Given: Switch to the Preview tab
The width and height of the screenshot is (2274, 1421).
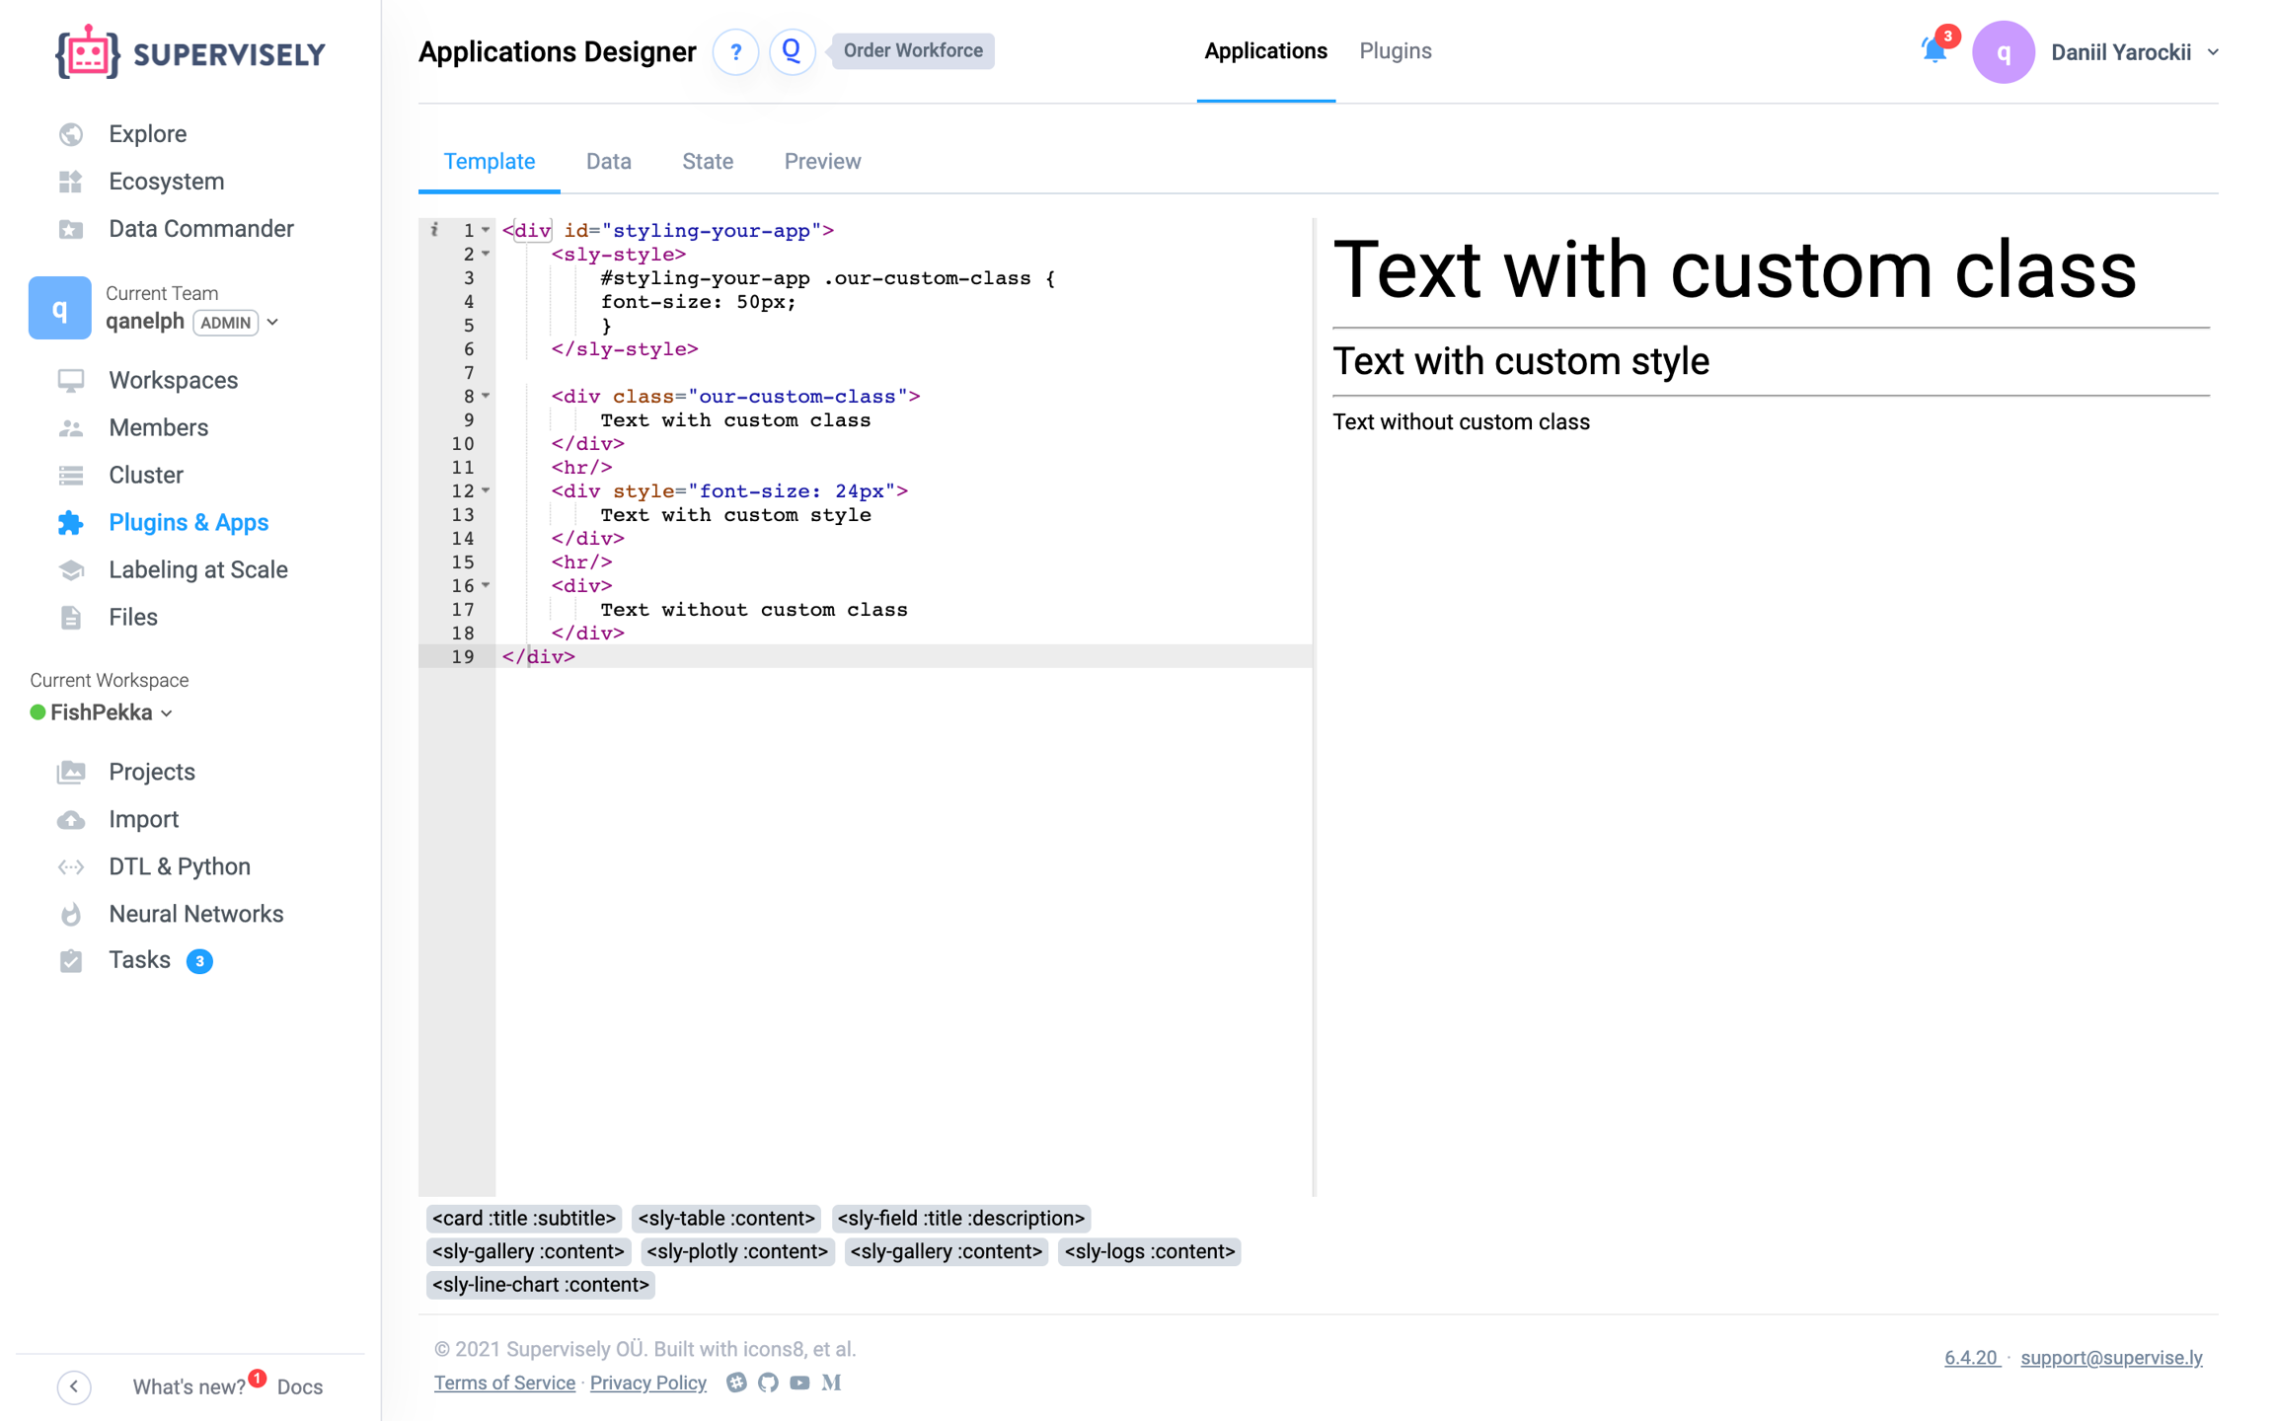Looking at the screenshot, I should click(822, 162).
